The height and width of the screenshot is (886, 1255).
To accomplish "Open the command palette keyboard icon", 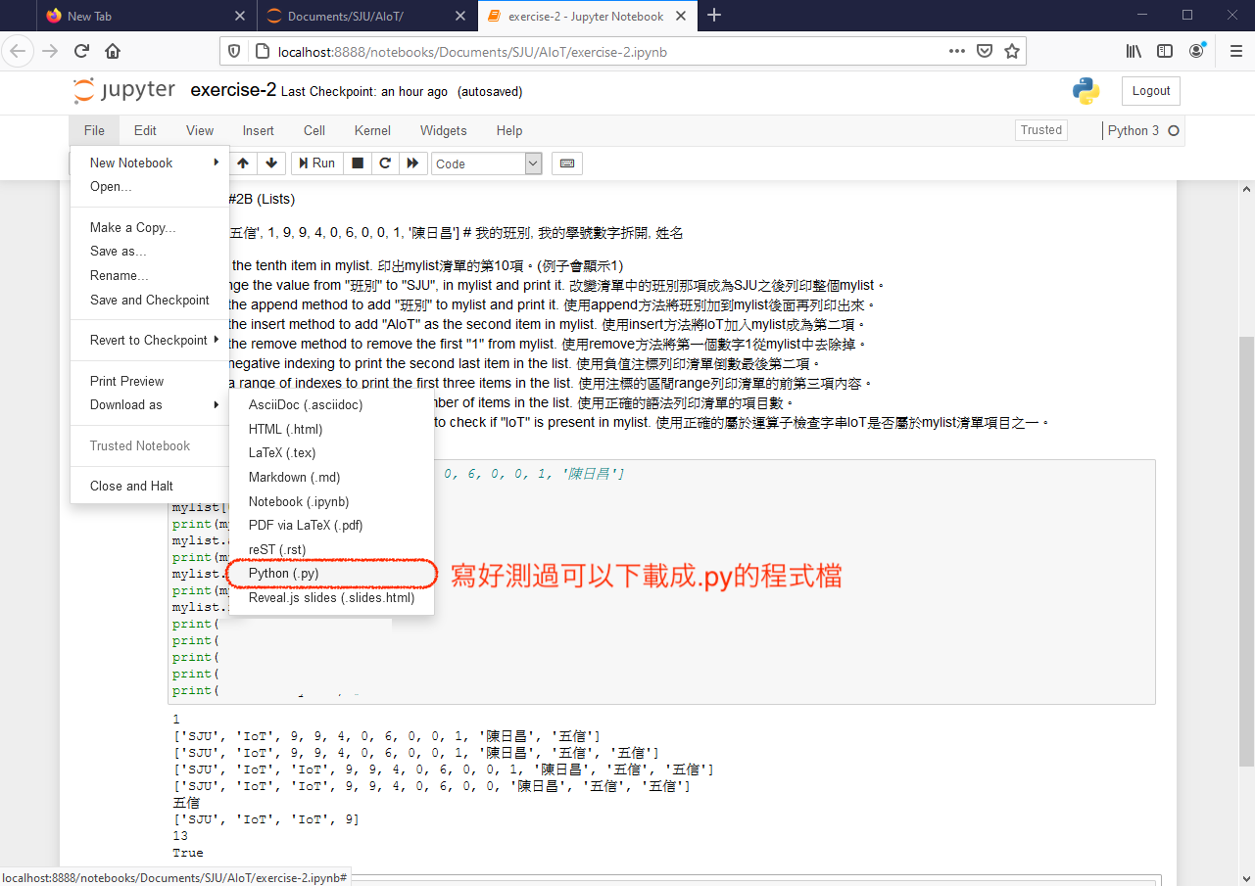I will [566, 163].
